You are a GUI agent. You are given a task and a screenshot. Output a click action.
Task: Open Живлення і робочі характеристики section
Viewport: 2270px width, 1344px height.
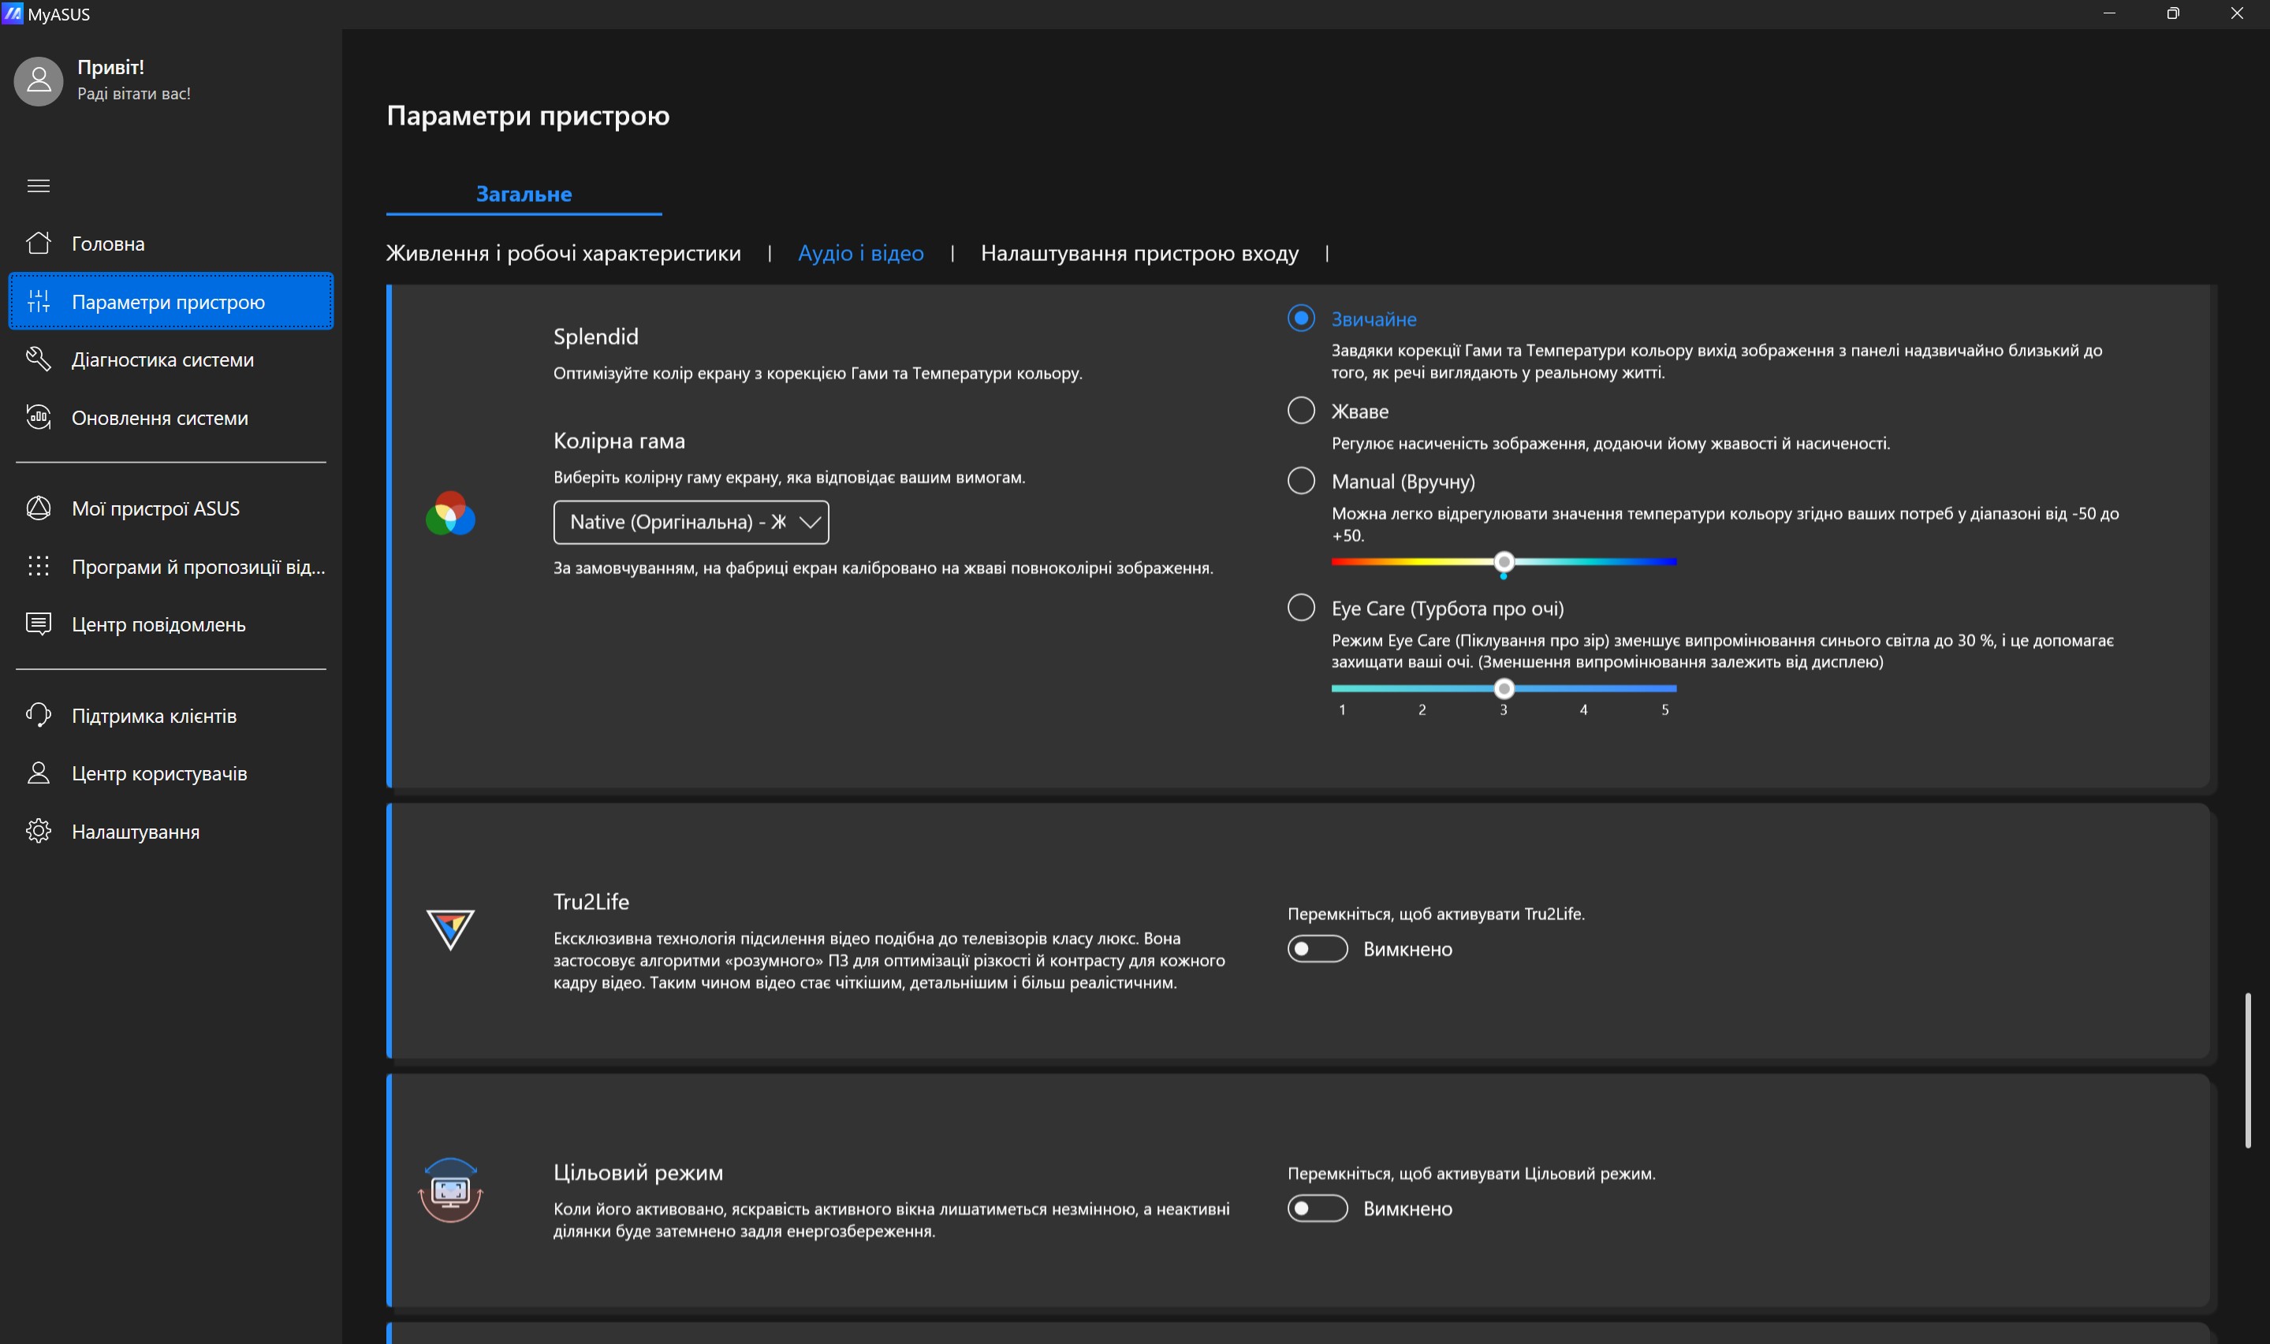pos(562,254)
